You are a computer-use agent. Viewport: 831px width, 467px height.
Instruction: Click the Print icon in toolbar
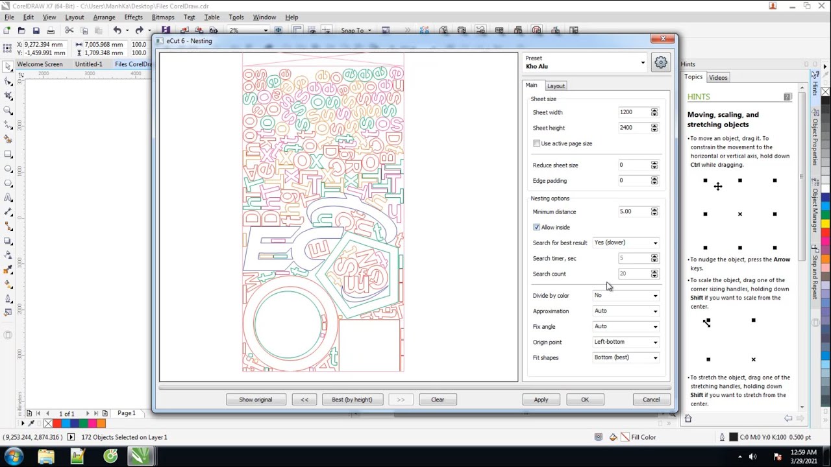pyautogui.click(x=51, y=30)
